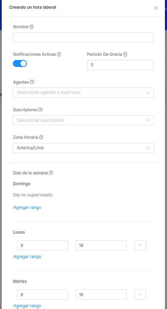
Task: Click the help icon next to Notificaciones Activas
Action: 59,54
